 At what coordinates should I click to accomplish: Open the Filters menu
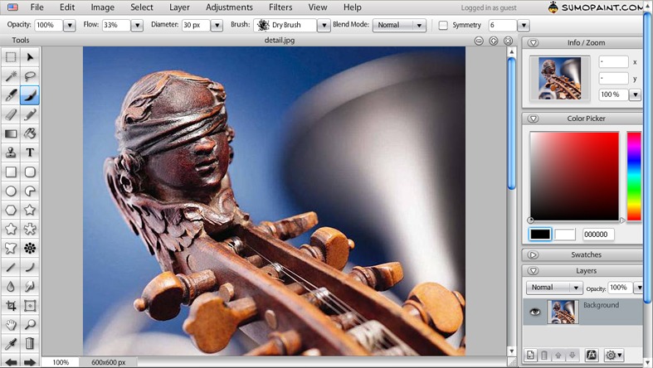pos(280,7)
